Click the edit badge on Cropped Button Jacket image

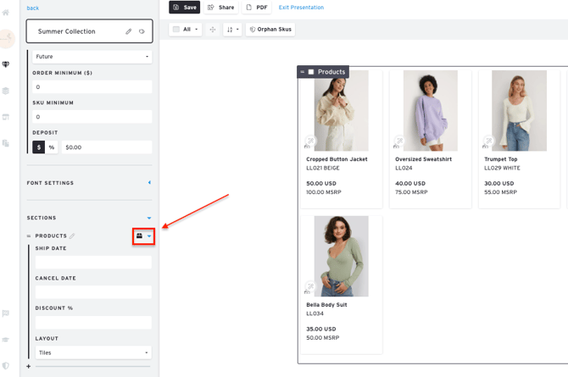pos(310,141)
